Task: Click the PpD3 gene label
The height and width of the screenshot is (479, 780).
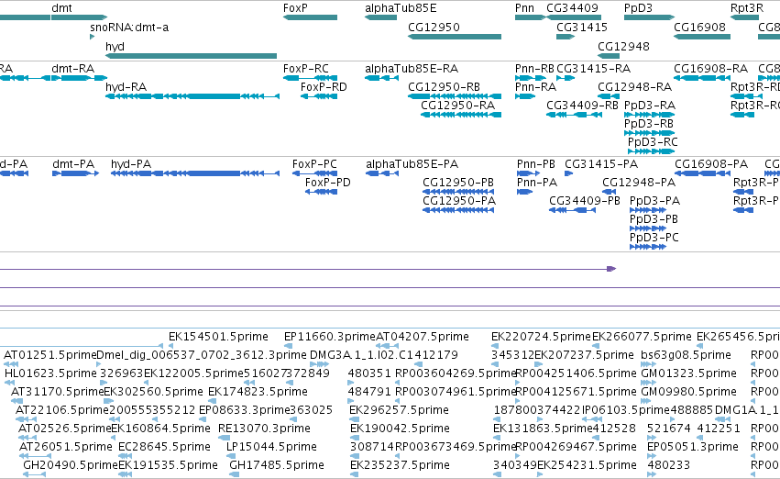Action: [638, 8]
